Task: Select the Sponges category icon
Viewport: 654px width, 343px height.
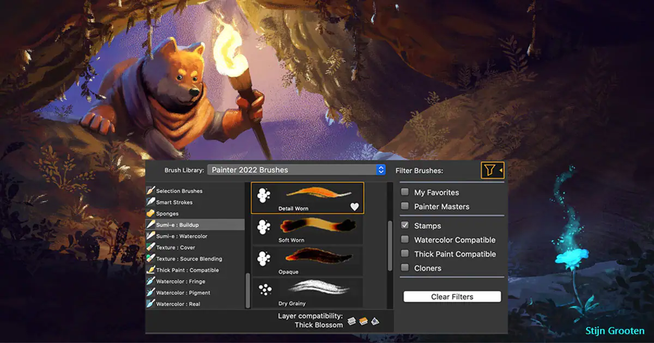Action: click(150, 213)
